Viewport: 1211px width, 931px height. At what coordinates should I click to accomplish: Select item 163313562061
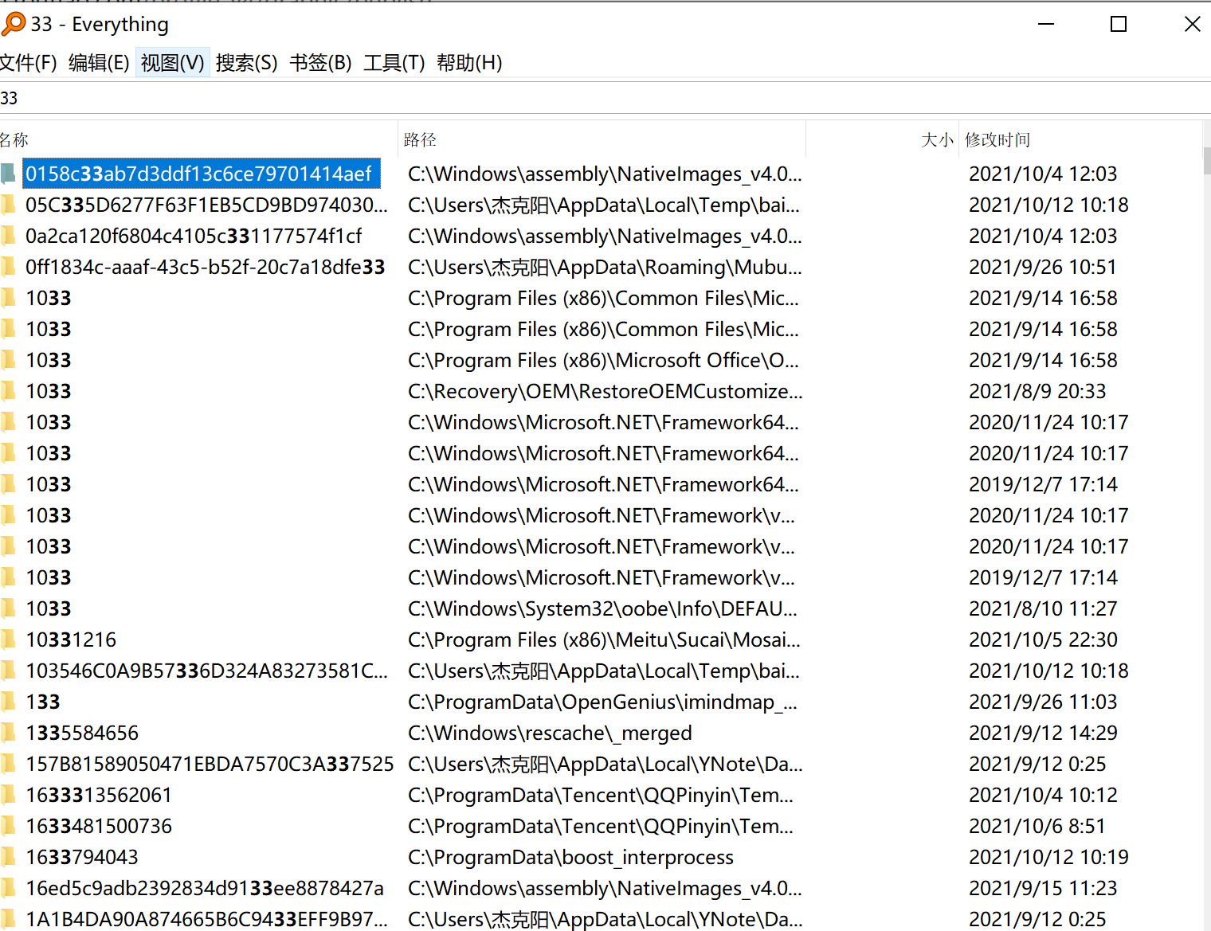[x=99, y=795]
